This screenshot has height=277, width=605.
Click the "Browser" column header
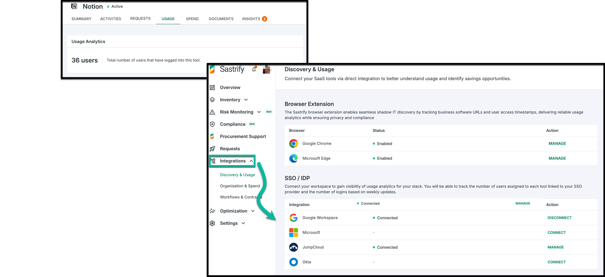point(297,130)
